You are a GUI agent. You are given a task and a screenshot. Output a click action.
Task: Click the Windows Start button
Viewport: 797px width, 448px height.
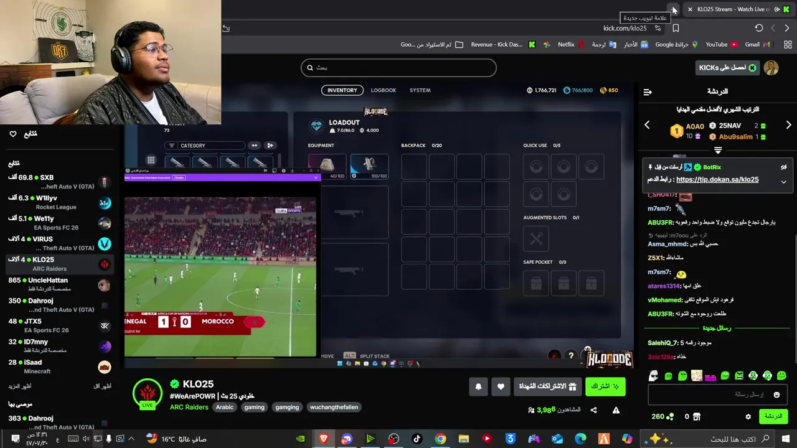786,439
